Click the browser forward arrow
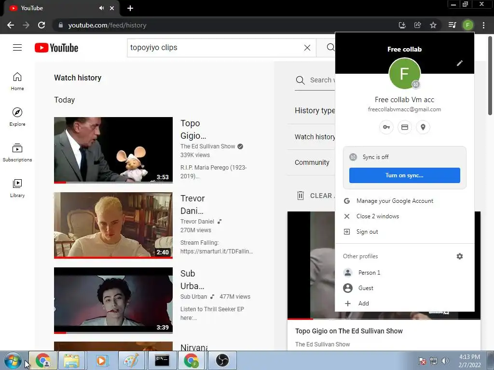This screenshot has width=494, height=370. pos(26,25)
